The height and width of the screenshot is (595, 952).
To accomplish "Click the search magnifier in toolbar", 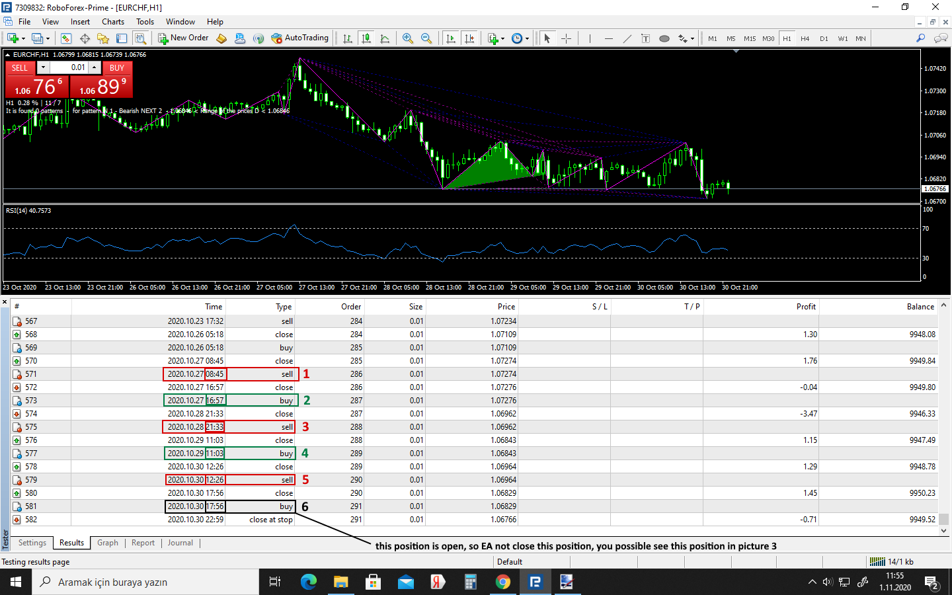I will click(920, 38).
